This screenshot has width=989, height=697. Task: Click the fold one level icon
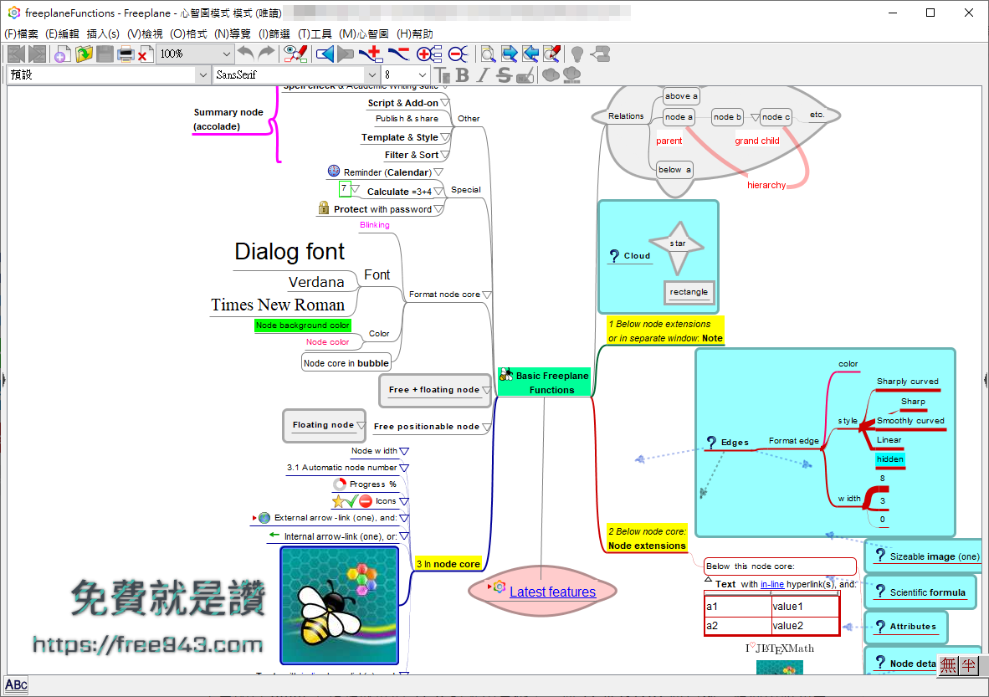458,54
